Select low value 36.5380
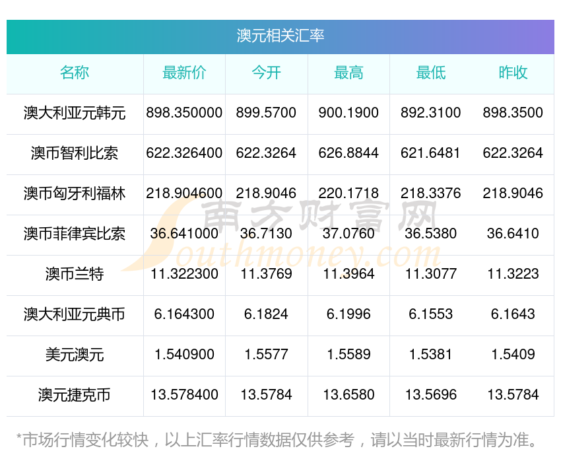Image resolution: width=561 pixels, height=461 pixels. click(x=431, y=234)
